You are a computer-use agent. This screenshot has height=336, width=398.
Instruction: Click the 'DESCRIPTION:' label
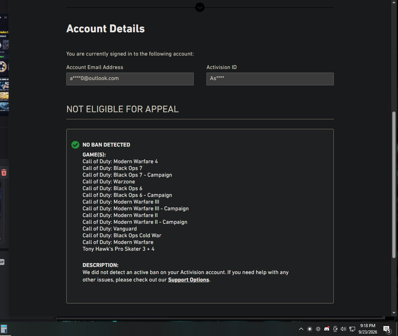[x=100, y=265]
